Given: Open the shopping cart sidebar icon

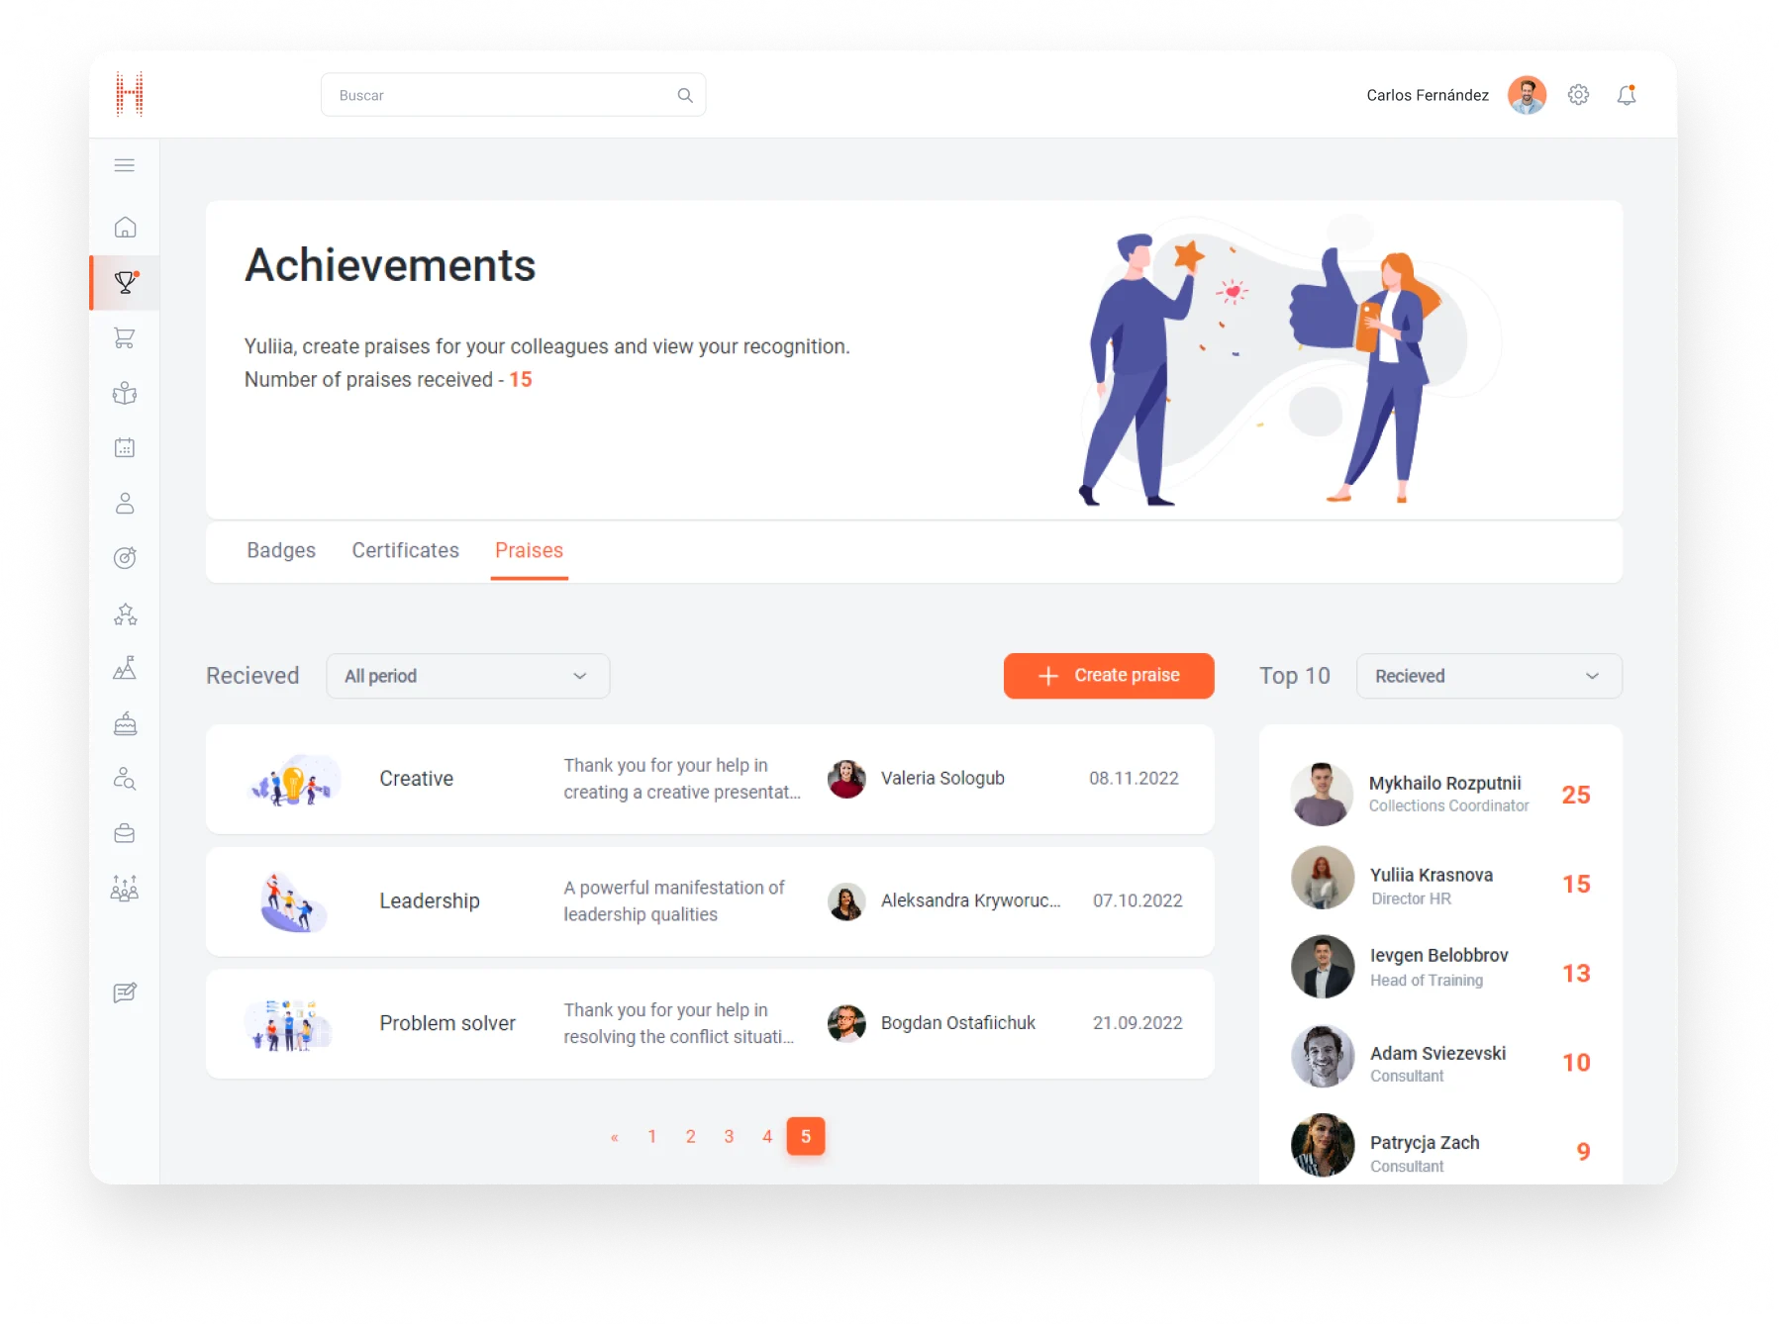Looking at the screenshot, I should 125,338.
